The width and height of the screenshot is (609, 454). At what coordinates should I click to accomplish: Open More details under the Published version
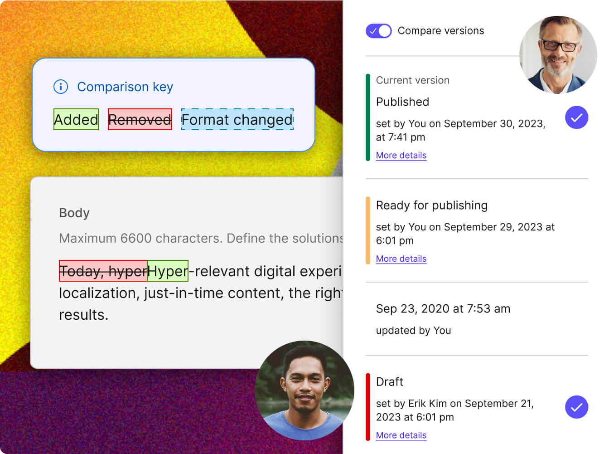click(401, 155)
